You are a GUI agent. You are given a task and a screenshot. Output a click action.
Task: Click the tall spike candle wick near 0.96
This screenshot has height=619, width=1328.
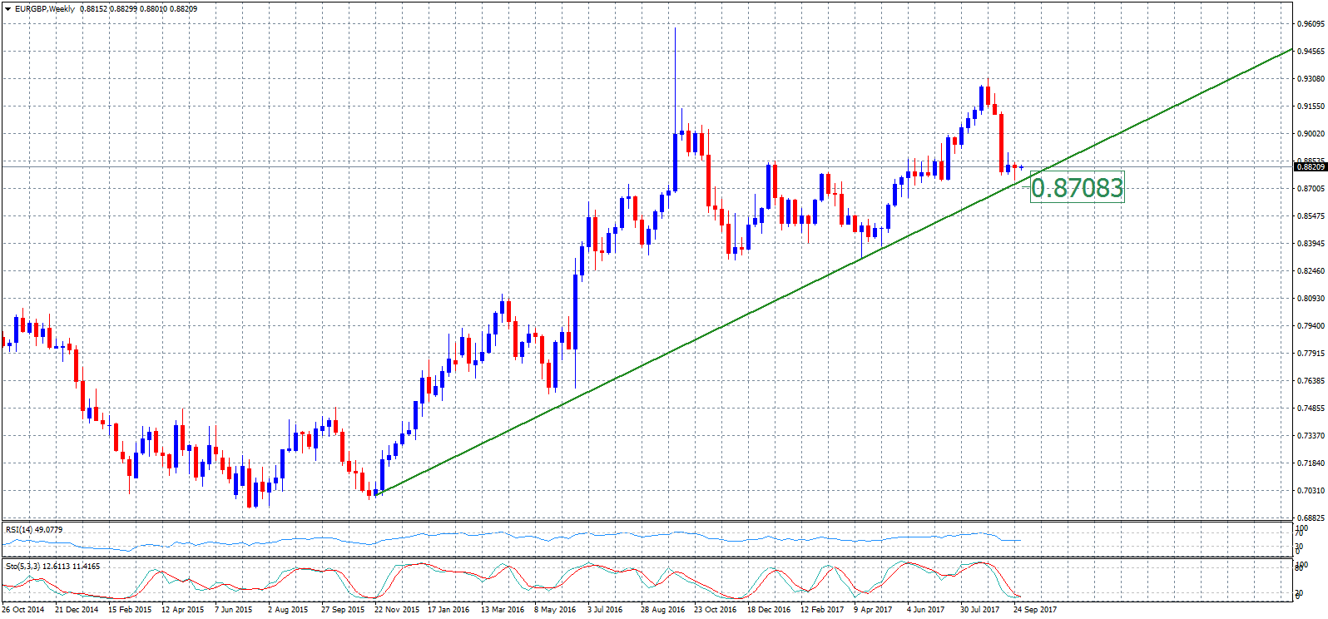[675, 67]
